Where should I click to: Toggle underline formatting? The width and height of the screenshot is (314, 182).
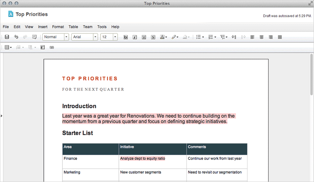pyautogui.click(x=144, y=37)
